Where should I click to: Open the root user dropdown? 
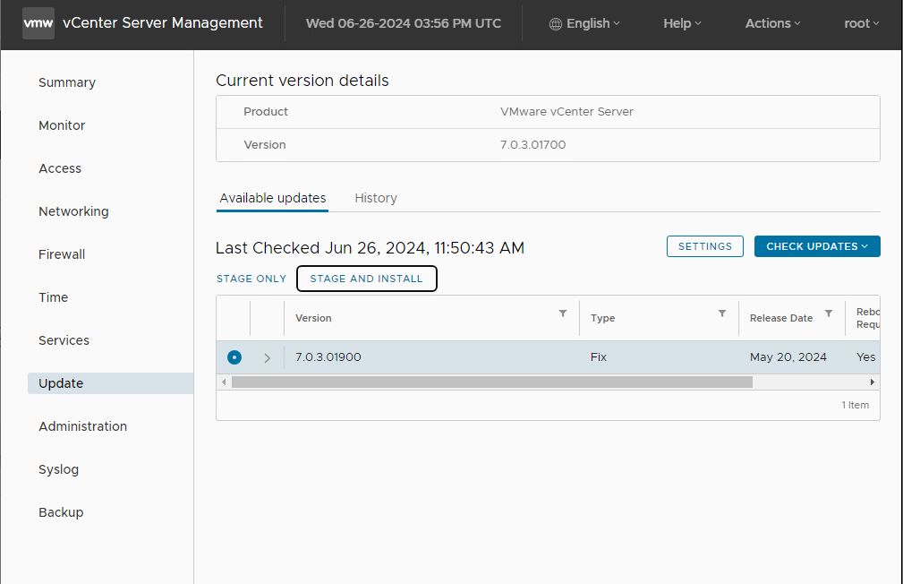coord(862,23)
